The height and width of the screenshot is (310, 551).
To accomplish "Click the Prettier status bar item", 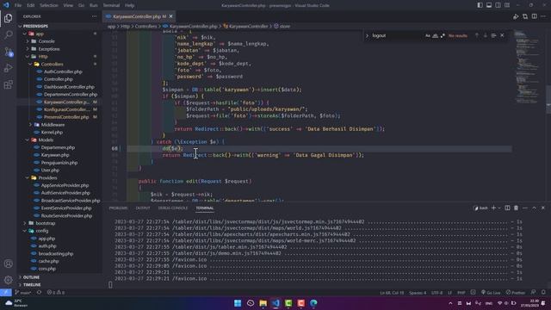I will point(516,293).
